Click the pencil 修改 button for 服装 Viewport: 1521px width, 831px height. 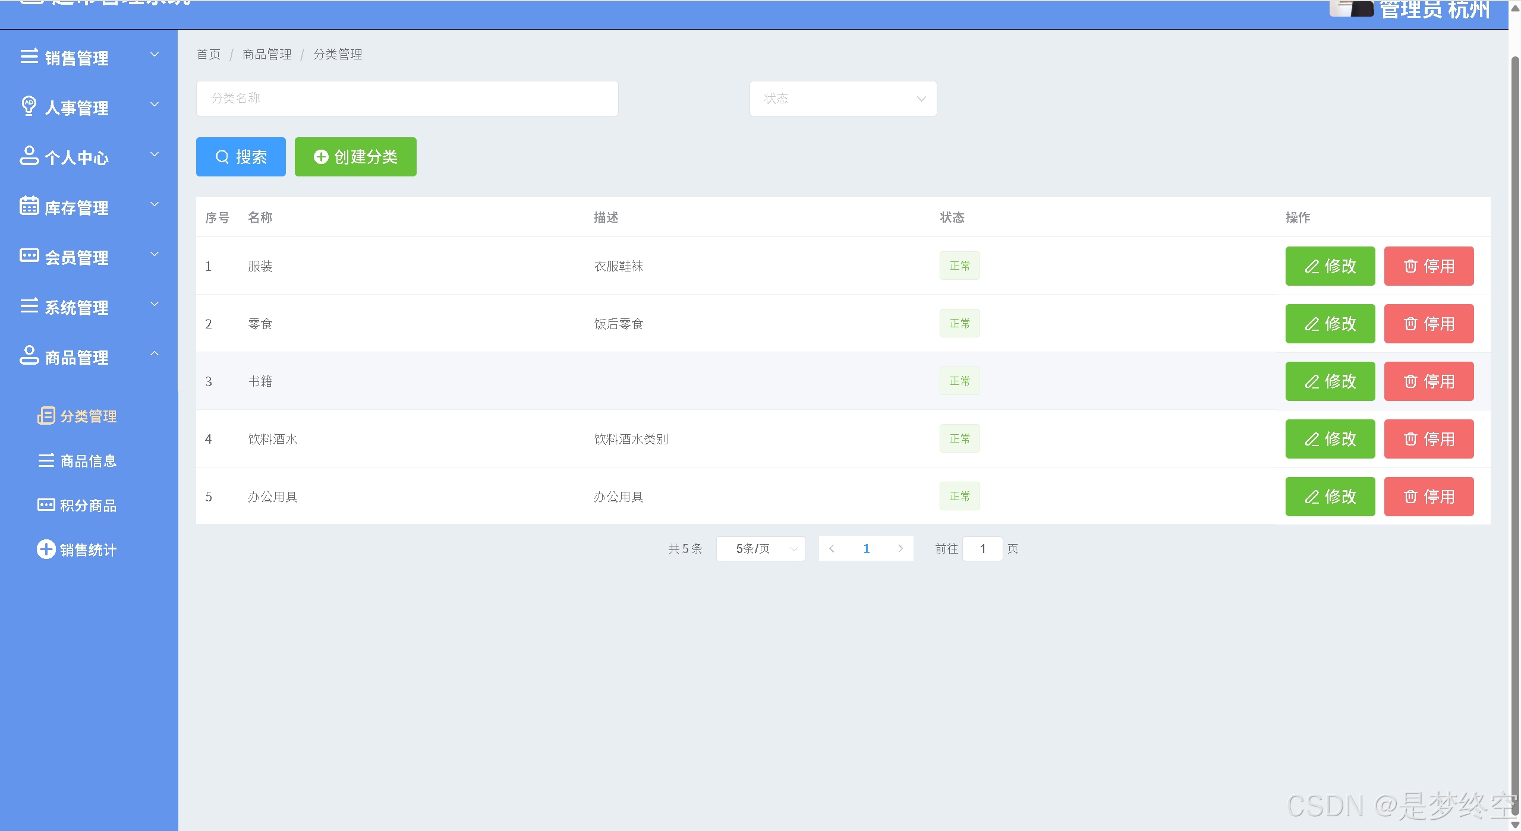[x=1330, y=266]
